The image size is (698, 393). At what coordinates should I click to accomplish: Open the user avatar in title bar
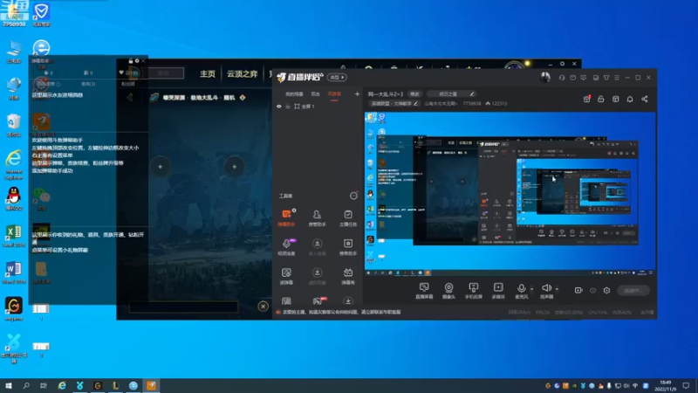(x=545, y=77)
